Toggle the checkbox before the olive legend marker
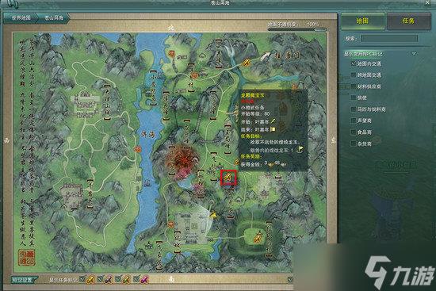The width and height of the screenshot is (436, 291). pos(118,279)
